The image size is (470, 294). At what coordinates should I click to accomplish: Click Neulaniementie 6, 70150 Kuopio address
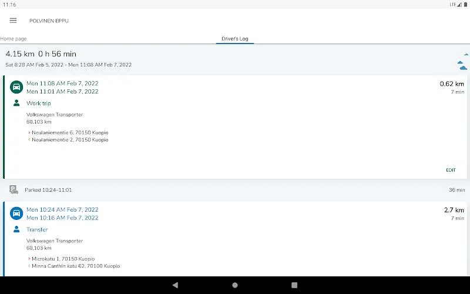70,133
